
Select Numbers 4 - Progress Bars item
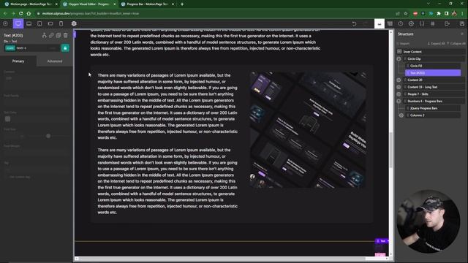(434, 101)
